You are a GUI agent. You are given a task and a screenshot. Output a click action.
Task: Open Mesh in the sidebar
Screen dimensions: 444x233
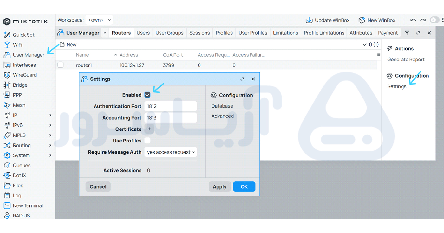coord(15,105)
